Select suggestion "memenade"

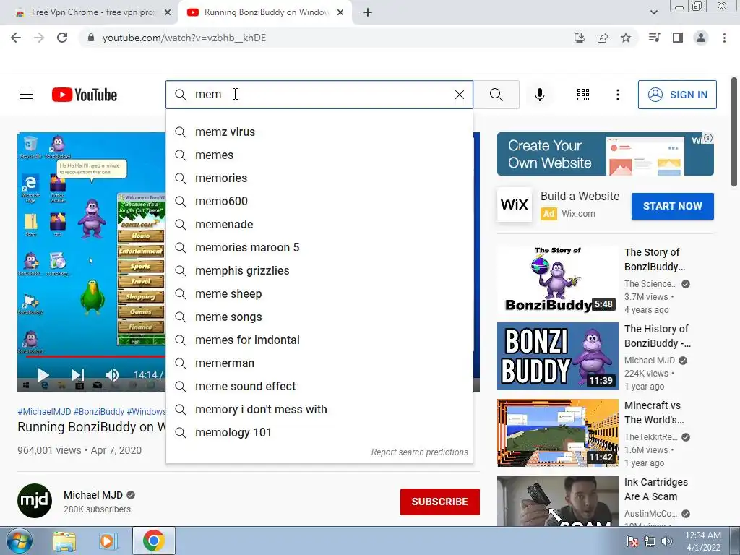click(x=319, y=224)
